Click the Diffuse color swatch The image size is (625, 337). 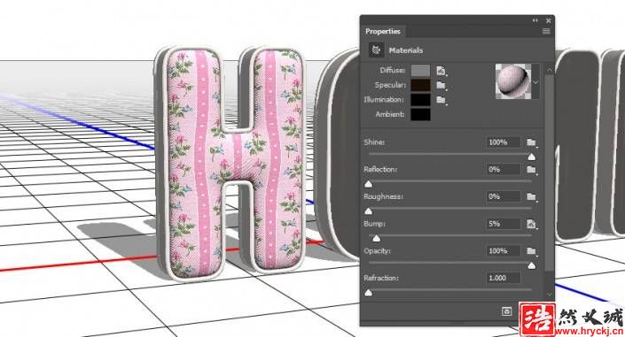[x=420, y=71]
